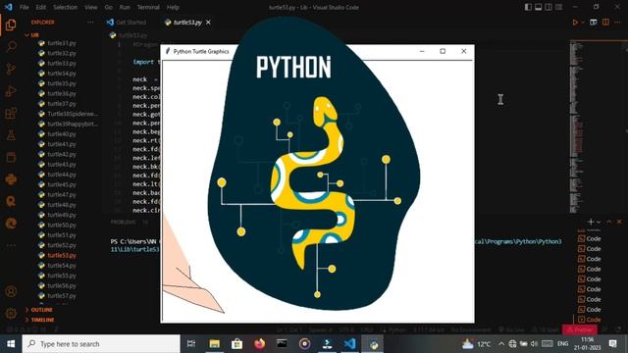Open Firefox from the taskbar
This screenshot has width=628, height=353.
(x=259, y=344)
